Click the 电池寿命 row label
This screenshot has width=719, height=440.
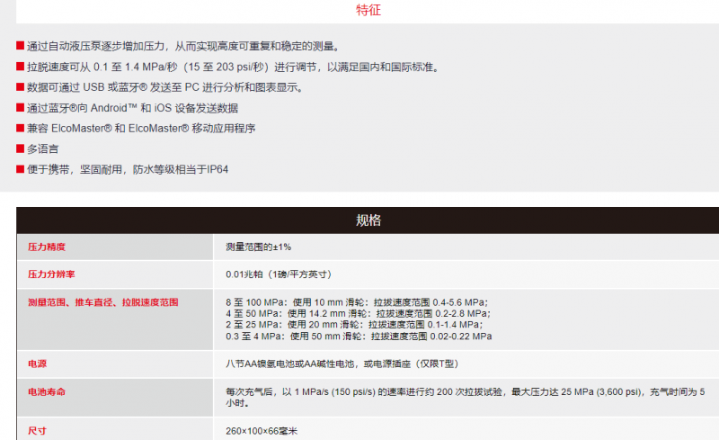pos(47,392)
